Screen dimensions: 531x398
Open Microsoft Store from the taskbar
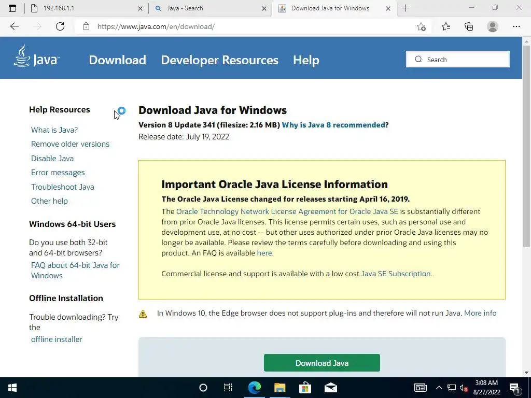tap(305, 388)
